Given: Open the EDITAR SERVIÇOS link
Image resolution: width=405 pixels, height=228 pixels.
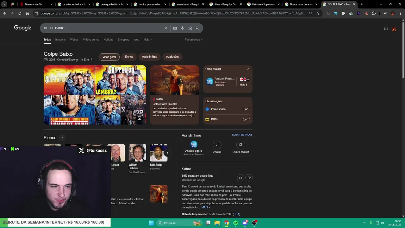Looking at the screenshot, I should 242,135.
